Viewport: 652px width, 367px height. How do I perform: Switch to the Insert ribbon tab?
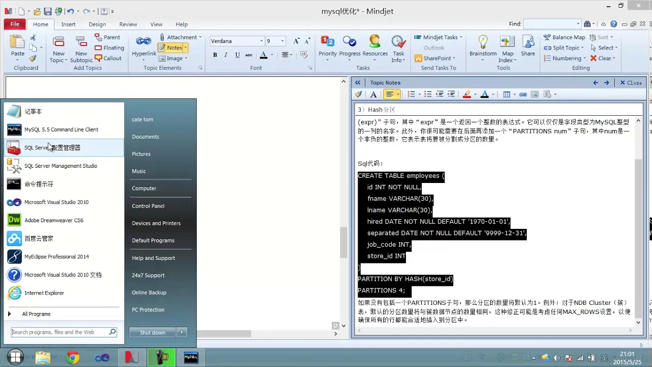pyautogui.click(x=68, y=24)
